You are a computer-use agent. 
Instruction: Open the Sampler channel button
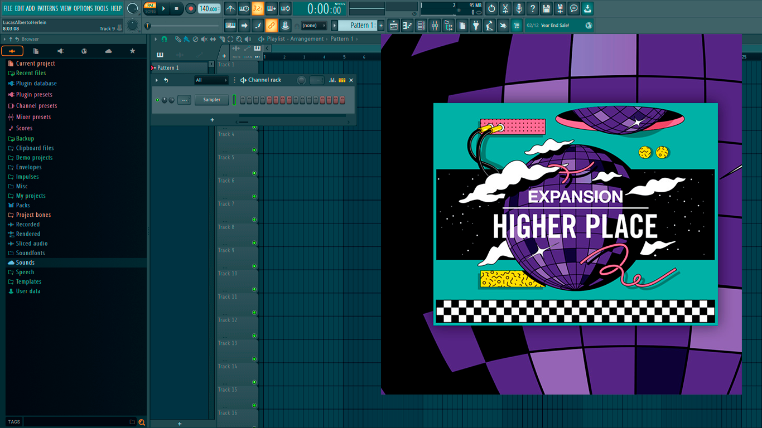(x=211, y=100)
